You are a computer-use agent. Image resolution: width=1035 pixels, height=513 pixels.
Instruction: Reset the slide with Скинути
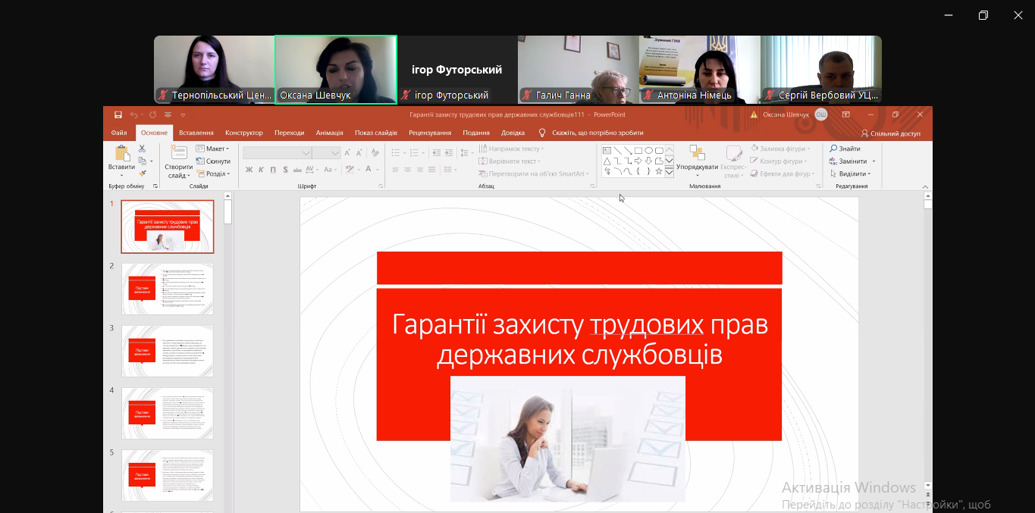pyautogui.click(x=213, y=161)
